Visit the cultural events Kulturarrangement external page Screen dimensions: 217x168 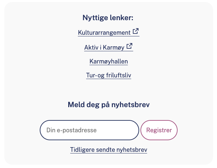pos(104,33)
